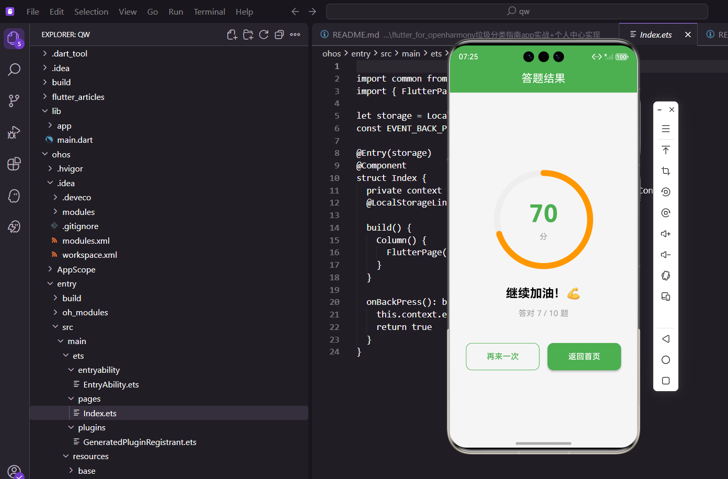The image size is (728, 479).
Task: Click the 'entry' breadcrumb segment
Action: point(361,53)
